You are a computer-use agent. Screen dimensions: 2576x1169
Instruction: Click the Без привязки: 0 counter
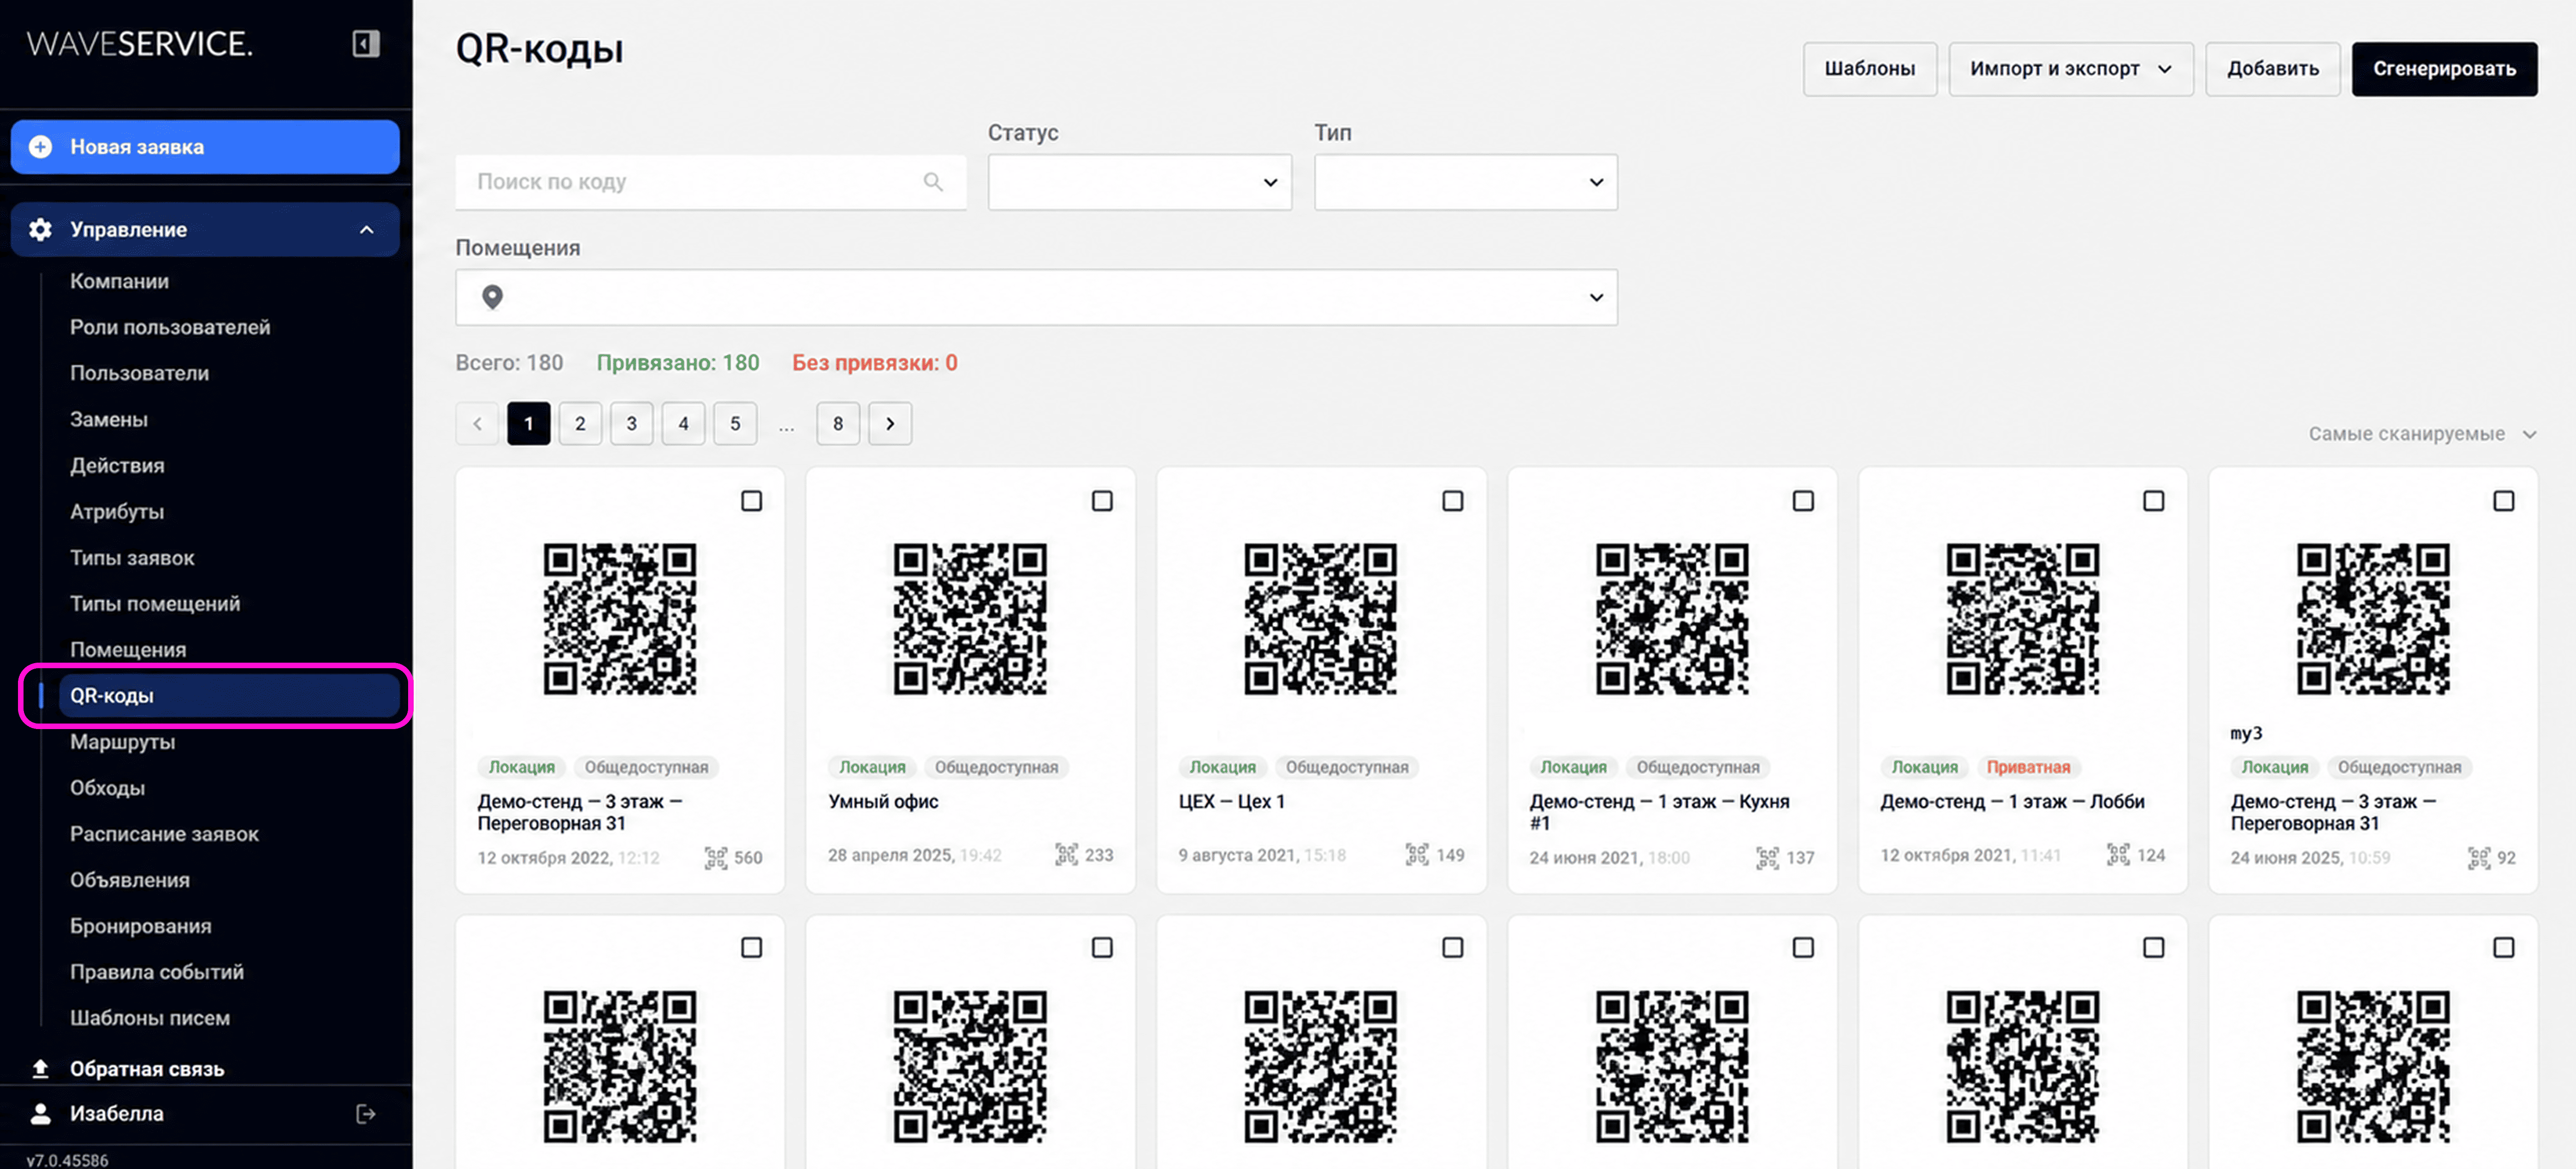click(x=874, y=363)
